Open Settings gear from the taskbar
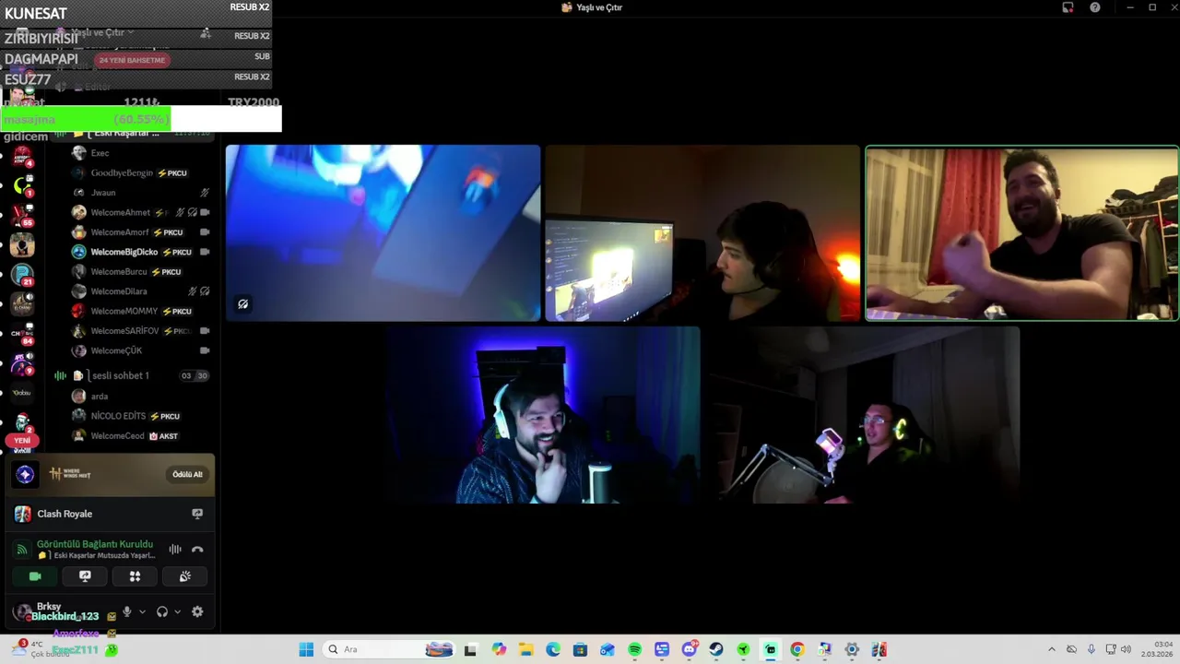The image size is (1180, 664). coord(852,649)
